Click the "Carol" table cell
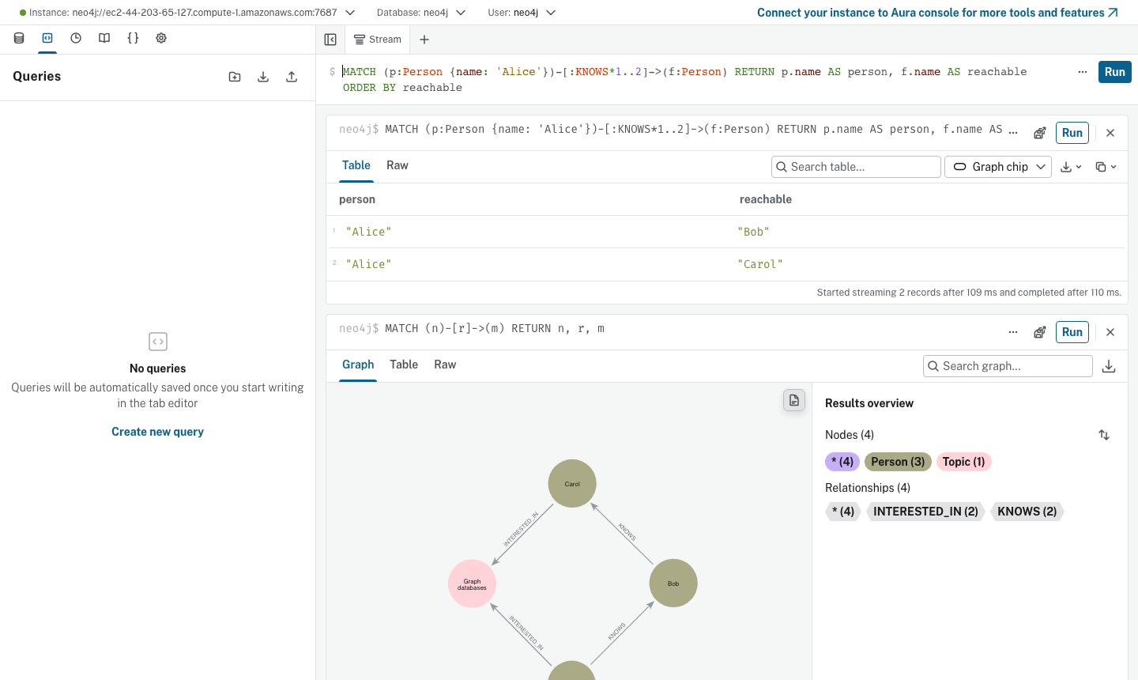Image resolution: width=1138 pixels, height=680 pixels. click(760, 264)
